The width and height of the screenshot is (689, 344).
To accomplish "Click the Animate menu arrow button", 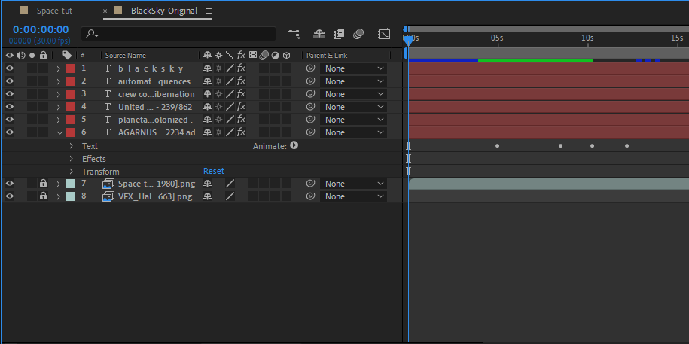I will [x=294, y=146].
